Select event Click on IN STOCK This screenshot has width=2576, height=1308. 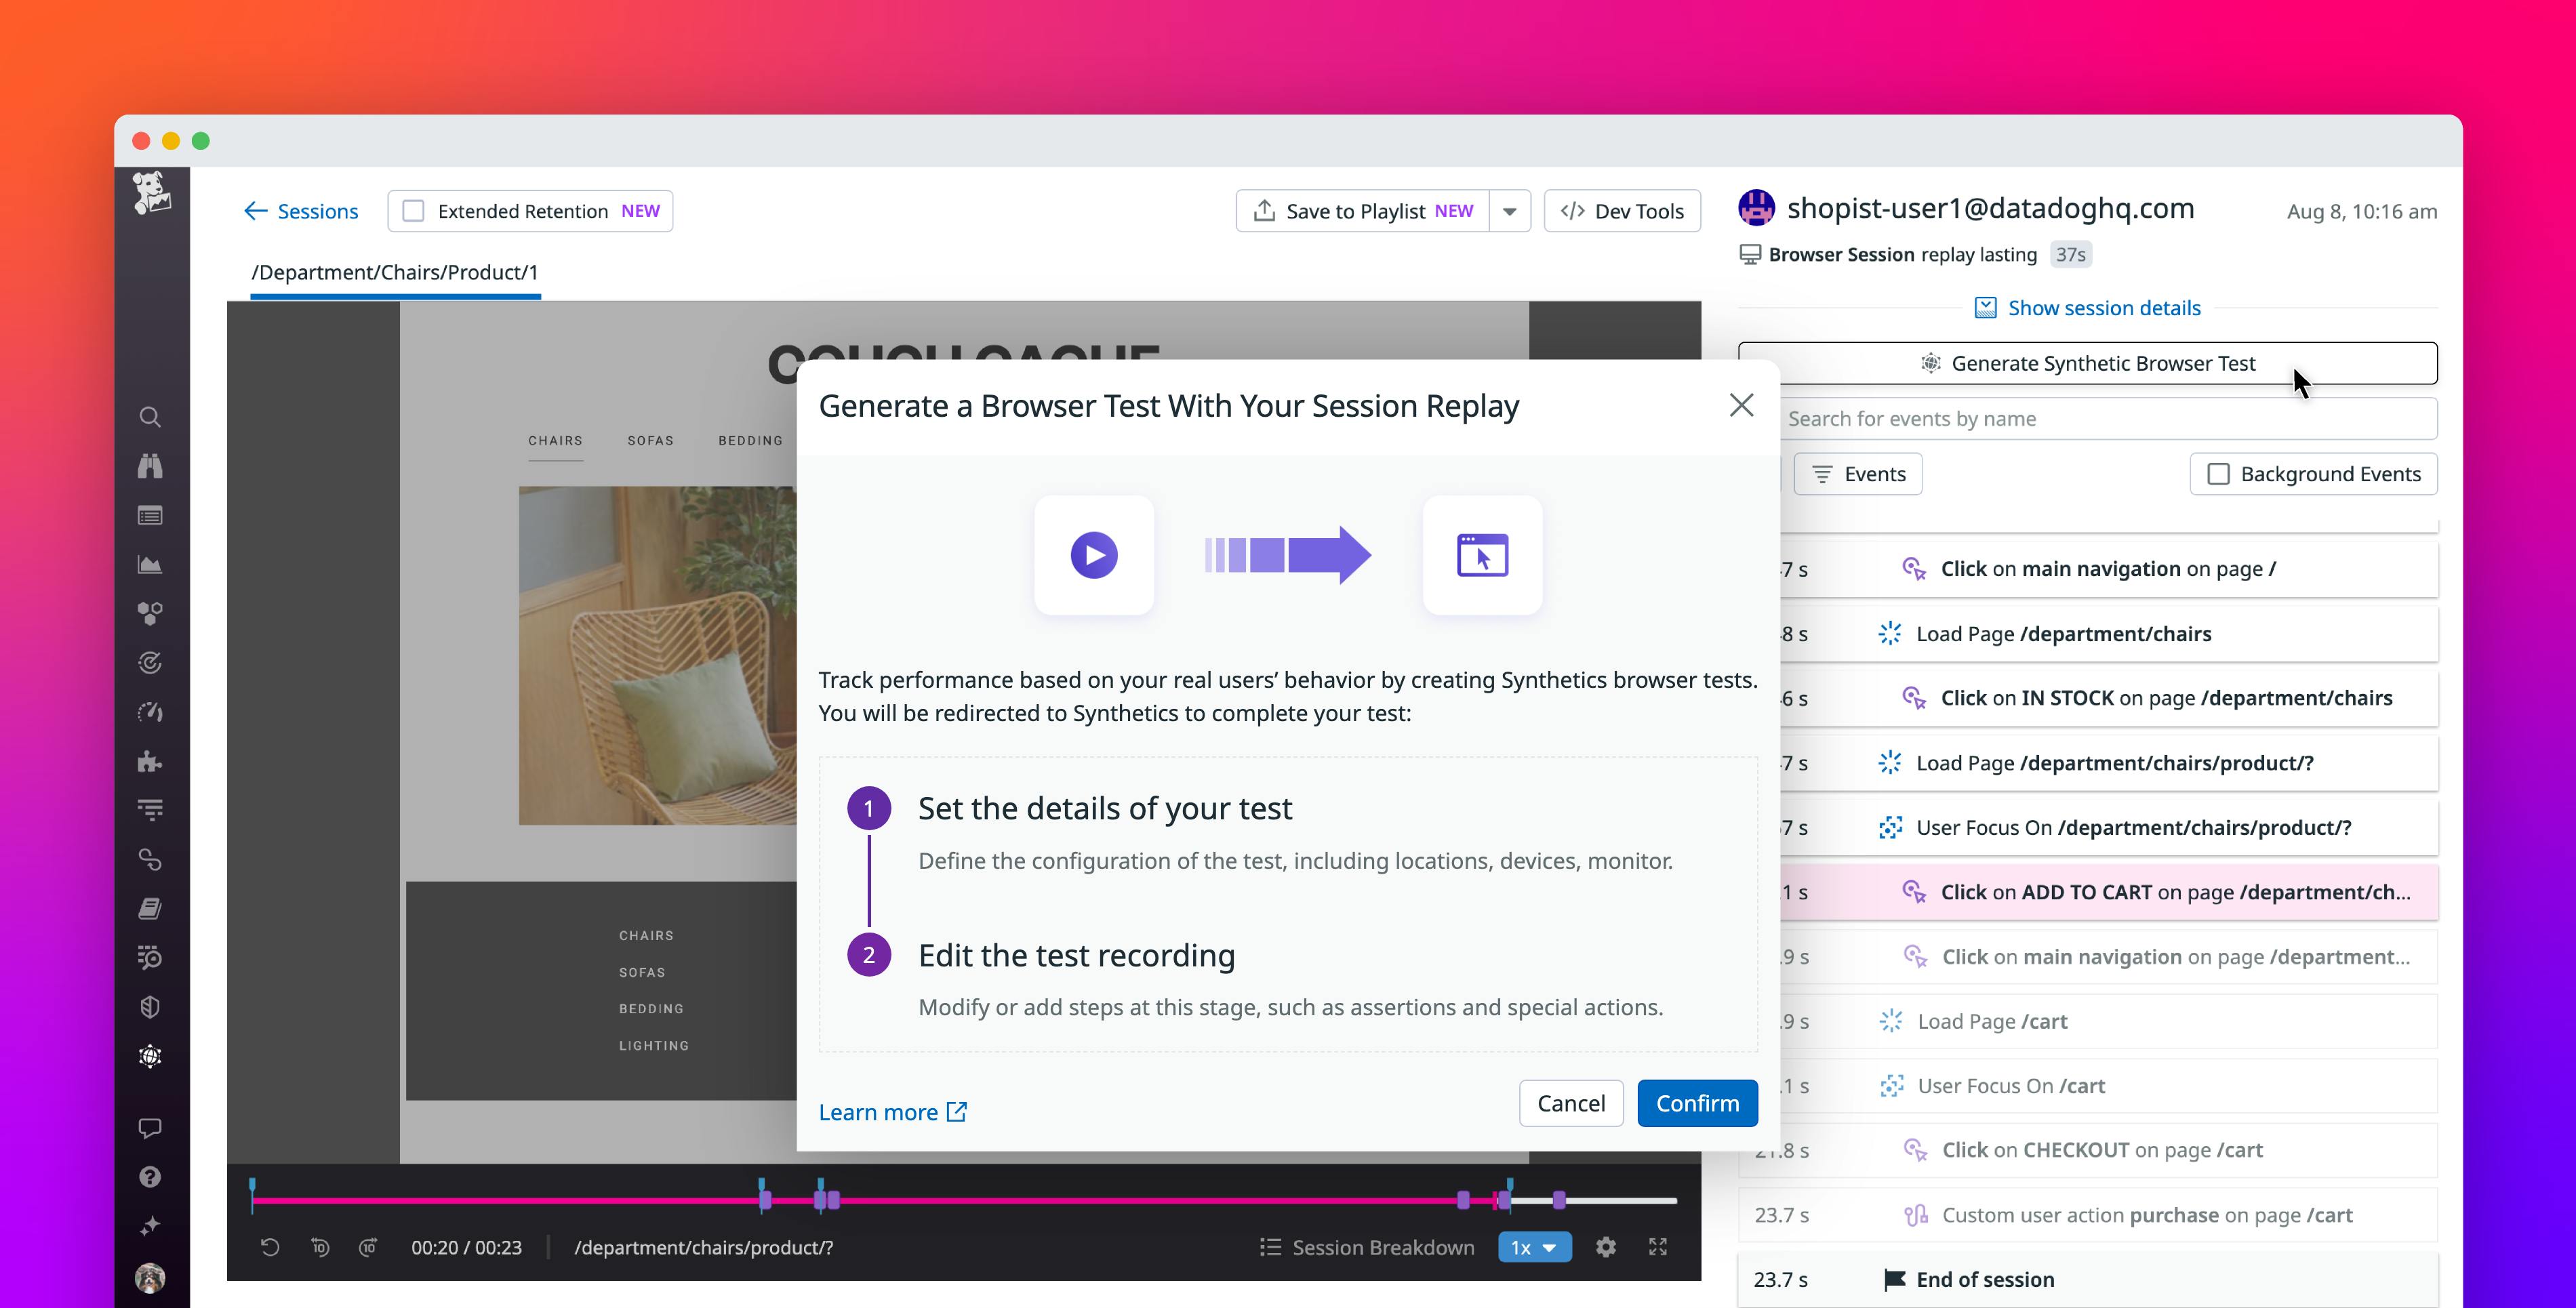tap(2108, 698)
